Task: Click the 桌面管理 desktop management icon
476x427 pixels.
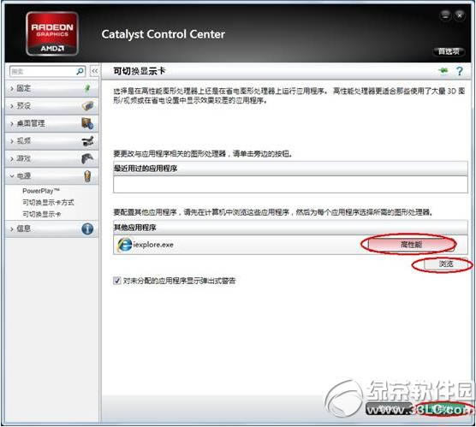Action: 87,123
